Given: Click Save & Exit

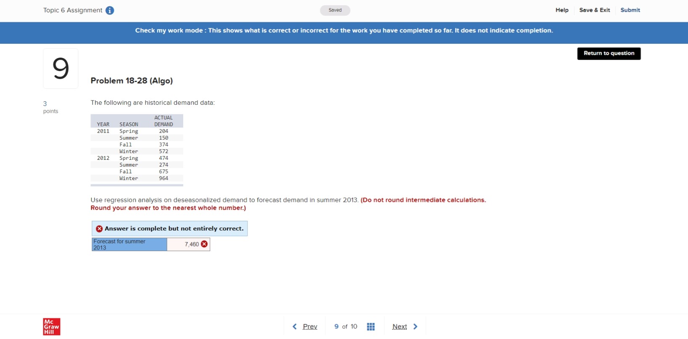Looking at the screenshot, I should pyautogui.click(x=595, y=10).
